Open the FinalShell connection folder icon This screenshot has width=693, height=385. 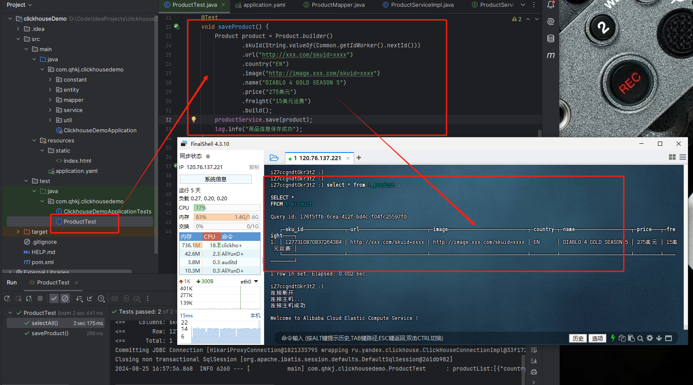click(274, 158)
